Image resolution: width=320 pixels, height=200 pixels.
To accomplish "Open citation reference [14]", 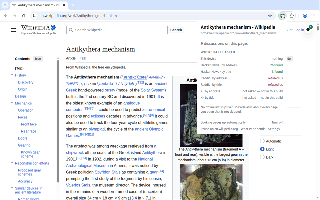I will pyautogui.click(x=161, y=171).
